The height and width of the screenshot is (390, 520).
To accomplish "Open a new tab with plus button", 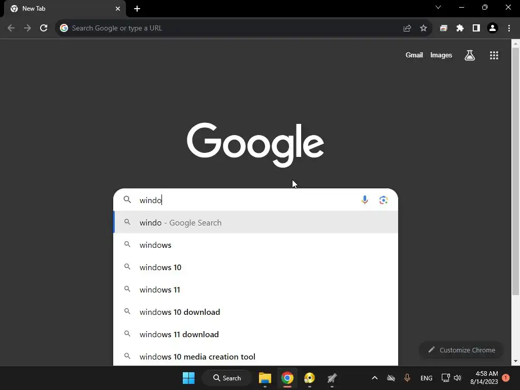I will pyautogui.click(x=137, y=9).
